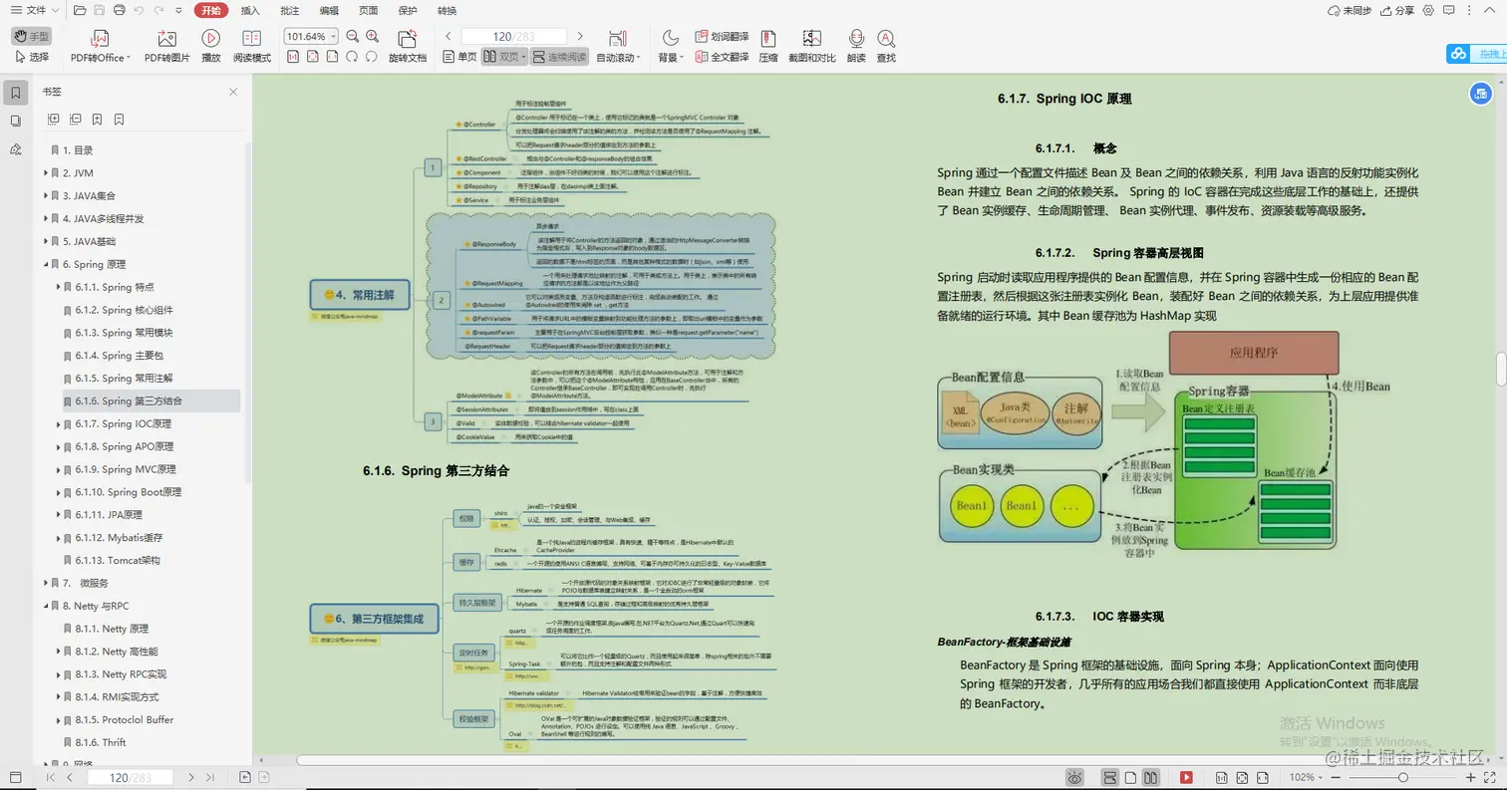This screenshot has height=790, width=1507.
Task: Switch to the 批注 tab
Action: tap(290, 11)
